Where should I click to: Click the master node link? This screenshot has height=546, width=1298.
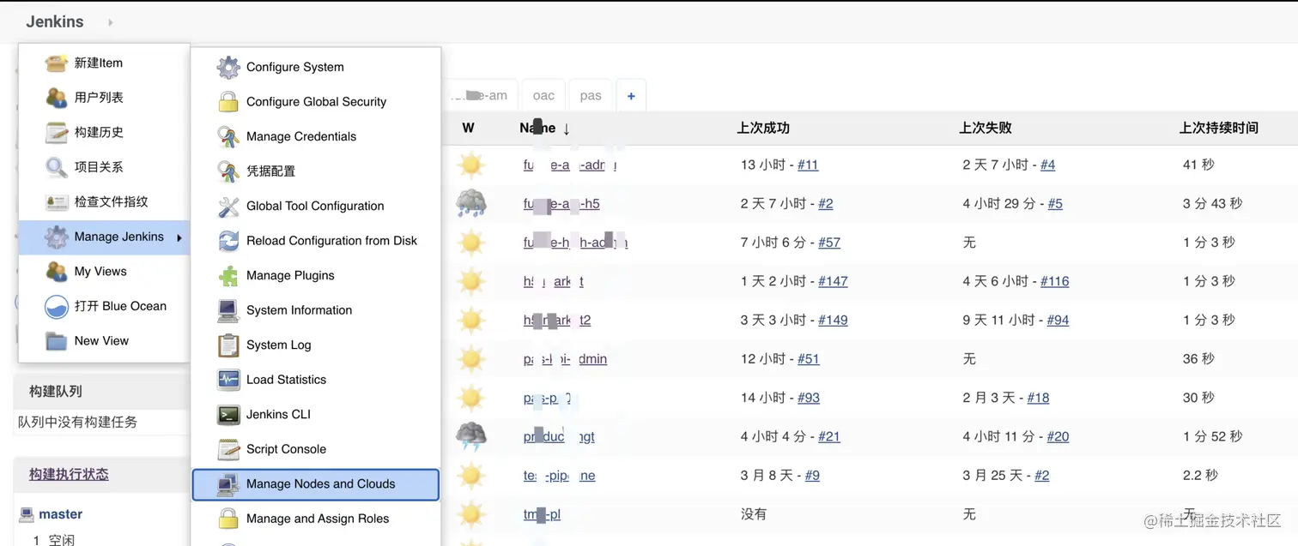[x=61, y=514]
